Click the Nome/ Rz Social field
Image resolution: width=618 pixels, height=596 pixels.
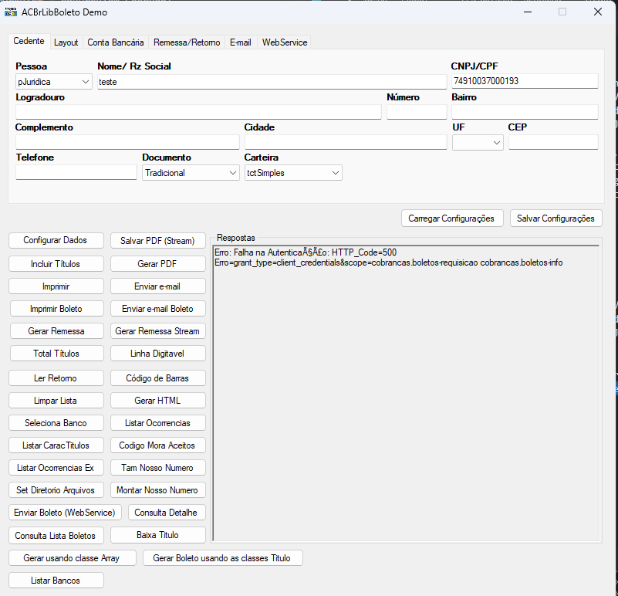tap(272, 82)
